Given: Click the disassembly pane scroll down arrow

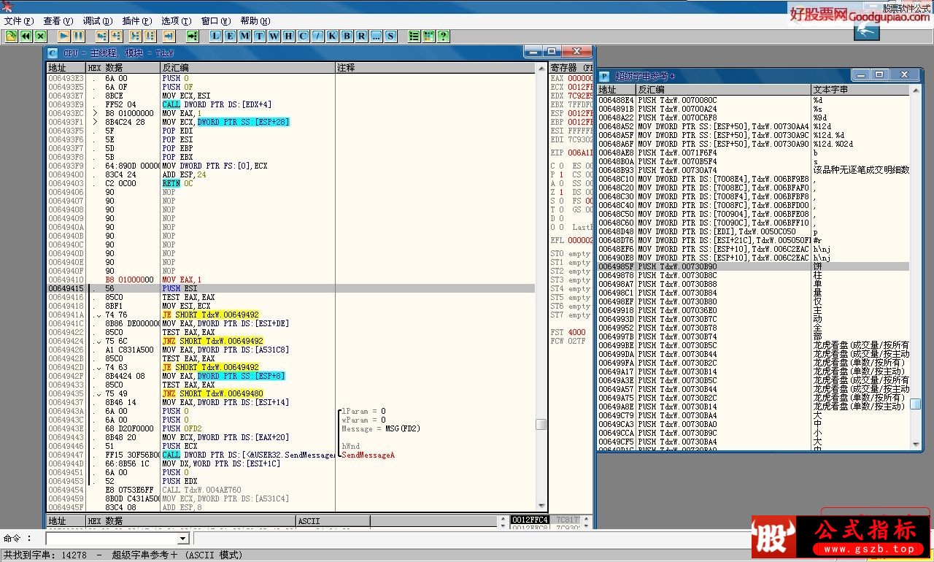Looking at the screenshot, I should 541,505.
